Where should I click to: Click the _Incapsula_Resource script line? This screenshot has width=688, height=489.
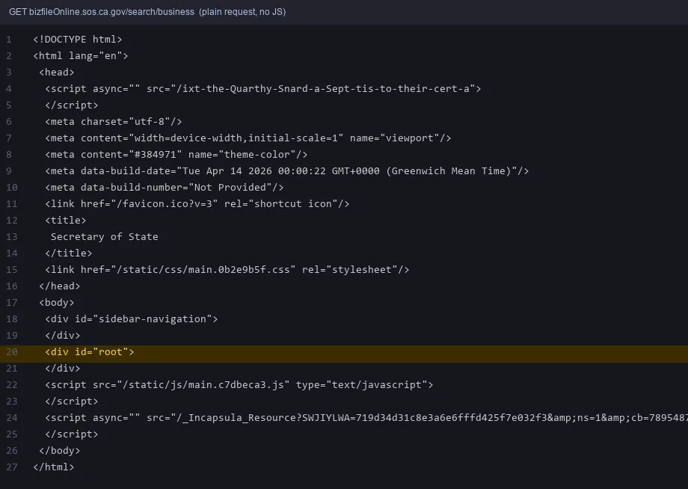click(x=366, y=417)
